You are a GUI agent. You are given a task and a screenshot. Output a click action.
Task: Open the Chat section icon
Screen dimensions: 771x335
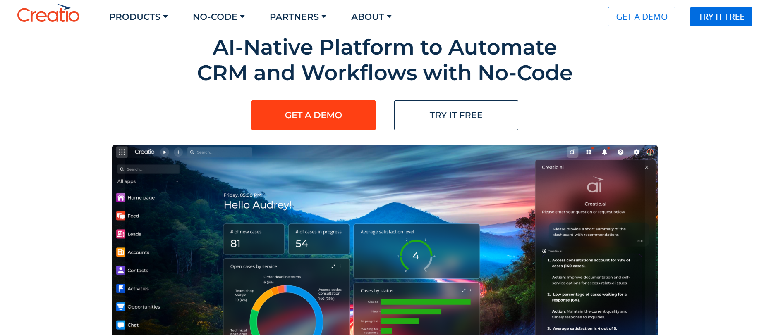121,325
